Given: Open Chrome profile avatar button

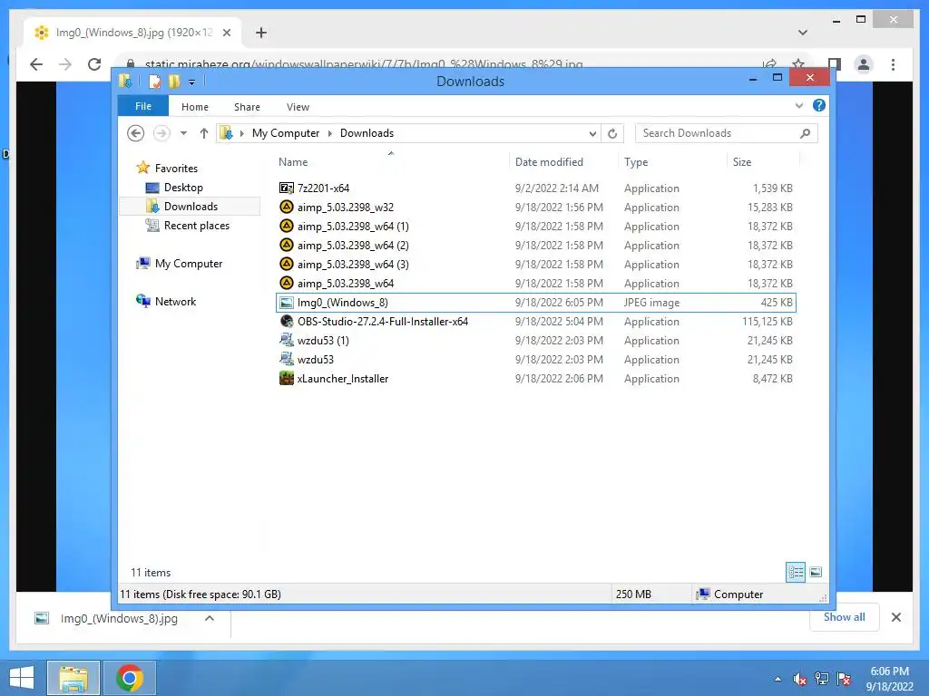Looking at the screenshot, I should [x=864, y=64].
